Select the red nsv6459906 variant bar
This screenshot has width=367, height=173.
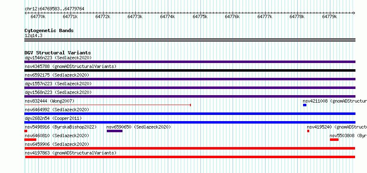(x=190, y=148)
